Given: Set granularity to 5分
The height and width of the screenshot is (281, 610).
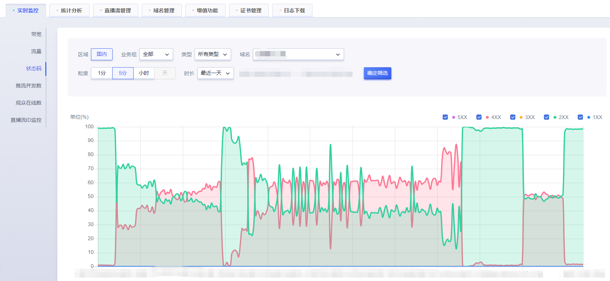Looking at the screenshot, I should [x=123, y=73].
